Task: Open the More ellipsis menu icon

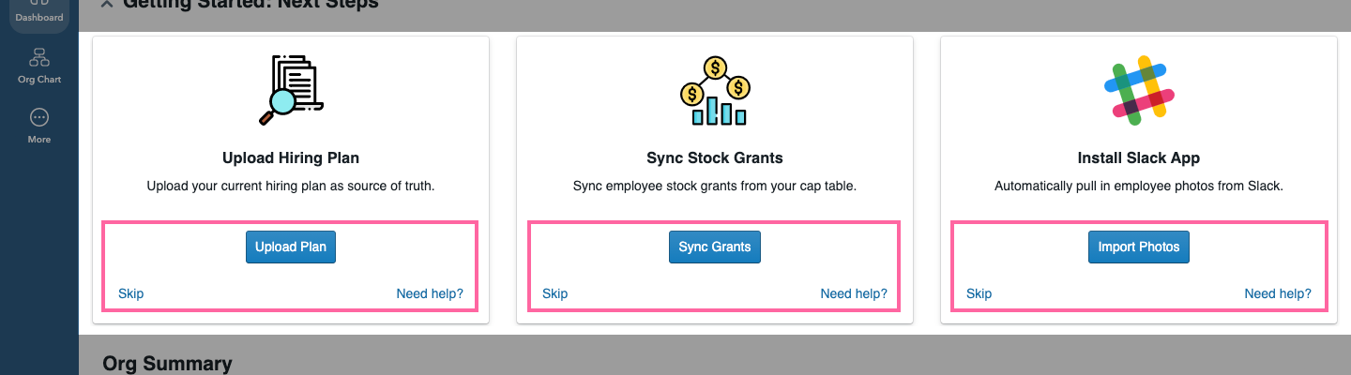Action: (39, 126)
